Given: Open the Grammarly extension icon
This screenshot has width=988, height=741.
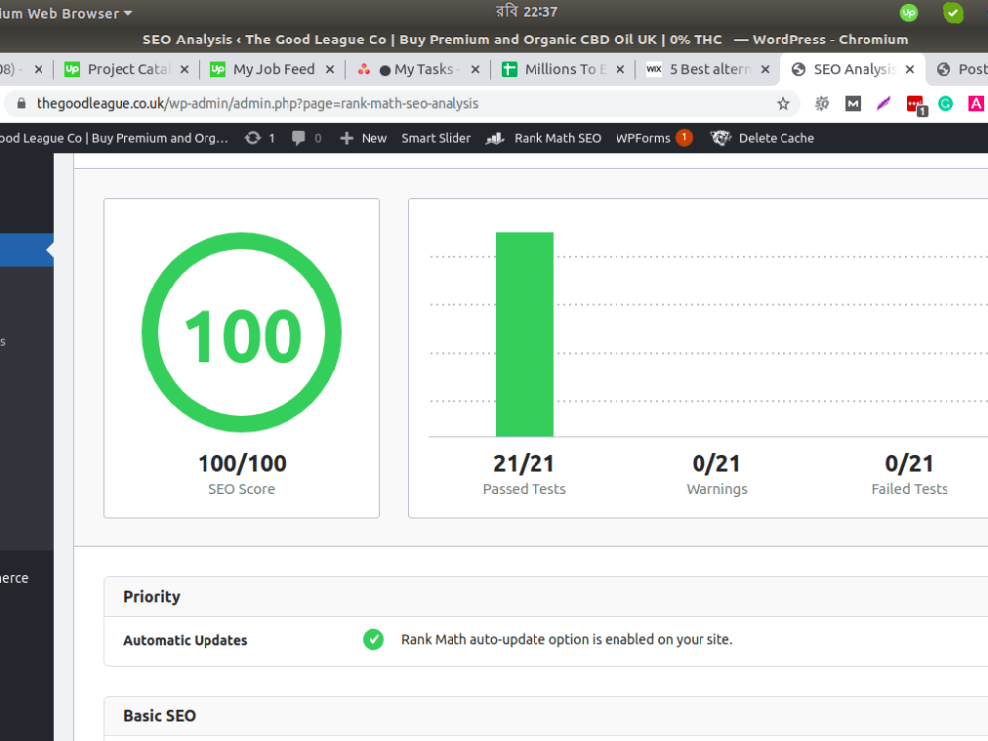Looking at the screenshot, I should [x=946, y=104].
